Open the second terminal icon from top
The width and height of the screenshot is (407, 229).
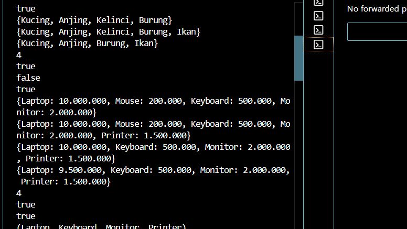(x=318, y=16)
